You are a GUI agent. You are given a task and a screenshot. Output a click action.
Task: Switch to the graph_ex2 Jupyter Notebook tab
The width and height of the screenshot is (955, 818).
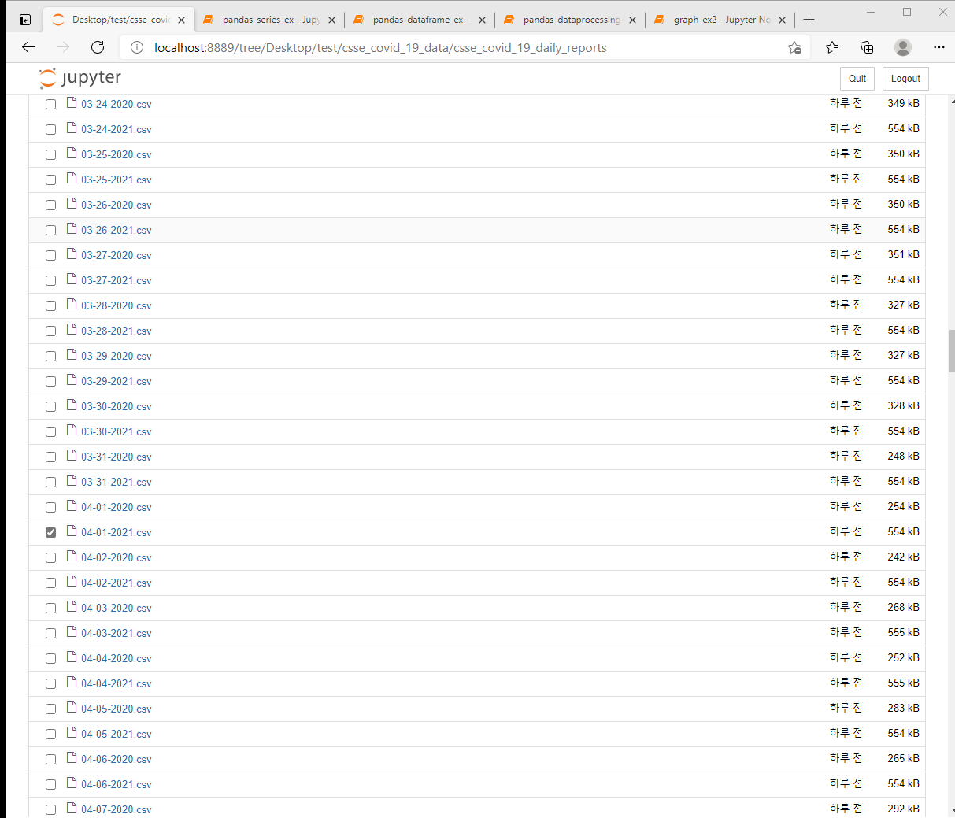pos(720,20)
